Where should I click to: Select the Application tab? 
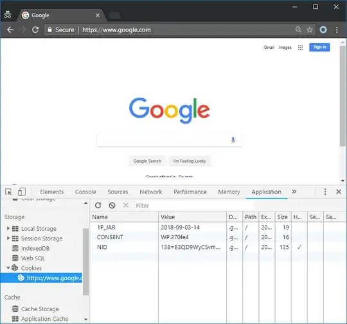pos(267,192)
